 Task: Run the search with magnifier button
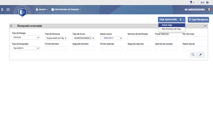(193, 55)
